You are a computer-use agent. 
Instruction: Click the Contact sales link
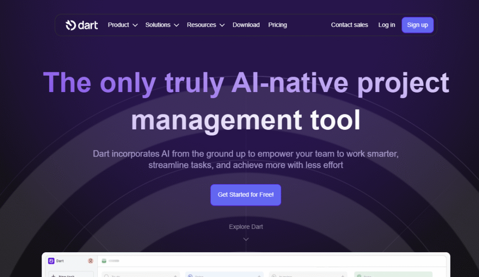(x=349, y=25)
